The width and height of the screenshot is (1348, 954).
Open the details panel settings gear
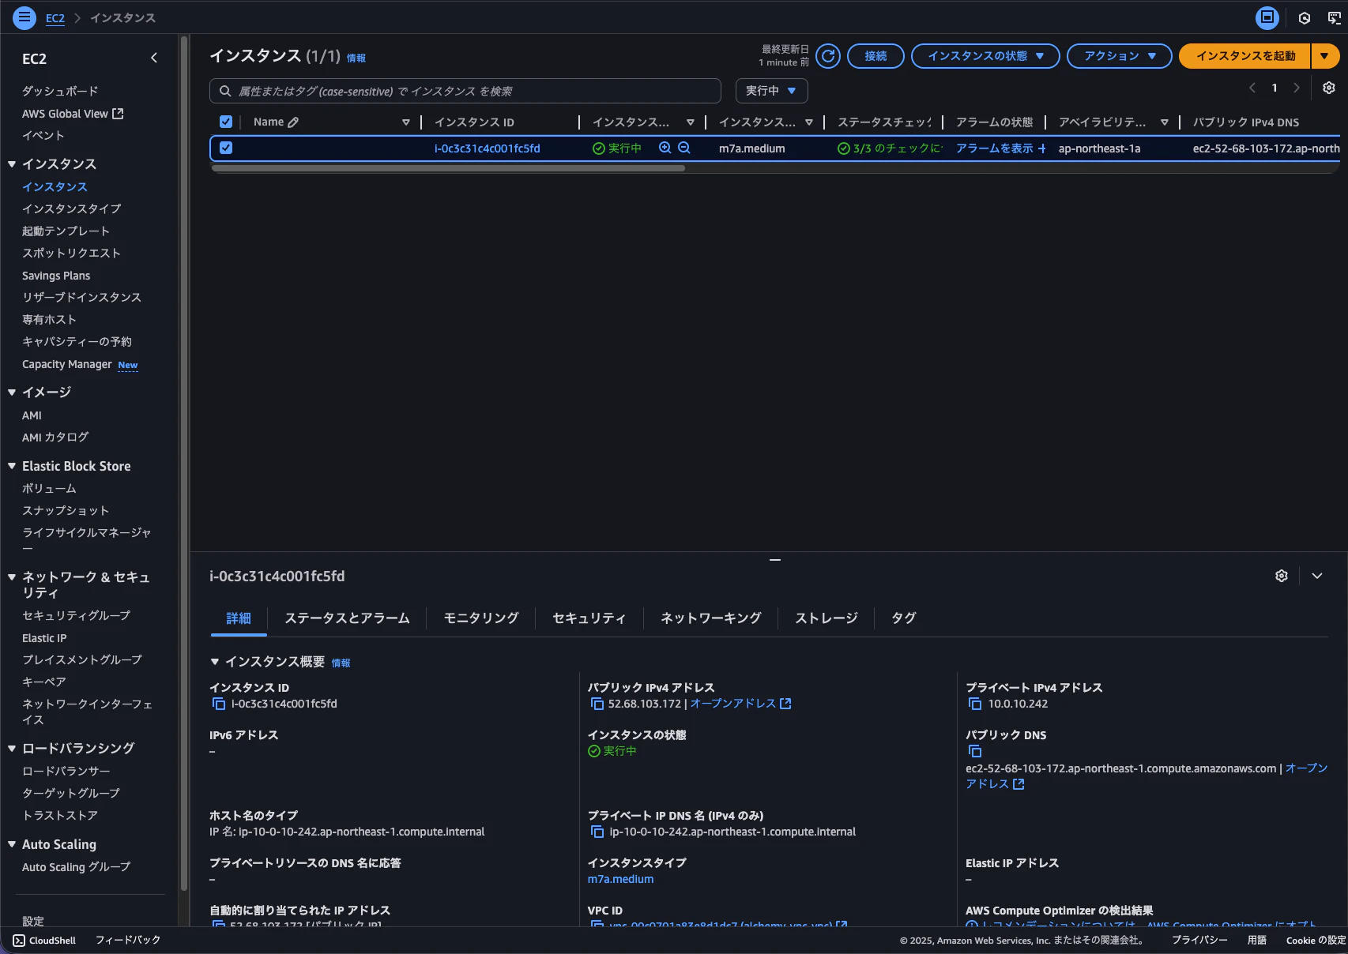[1282, 576]
